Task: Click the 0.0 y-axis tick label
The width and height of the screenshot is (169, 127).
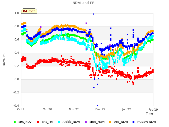Action: tap(17, 79)
